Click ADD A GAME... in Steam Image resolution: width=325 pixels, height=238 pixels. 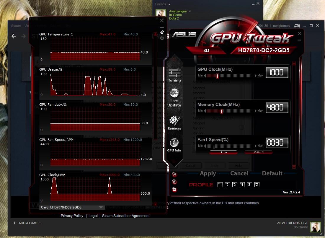click(30, 223)
